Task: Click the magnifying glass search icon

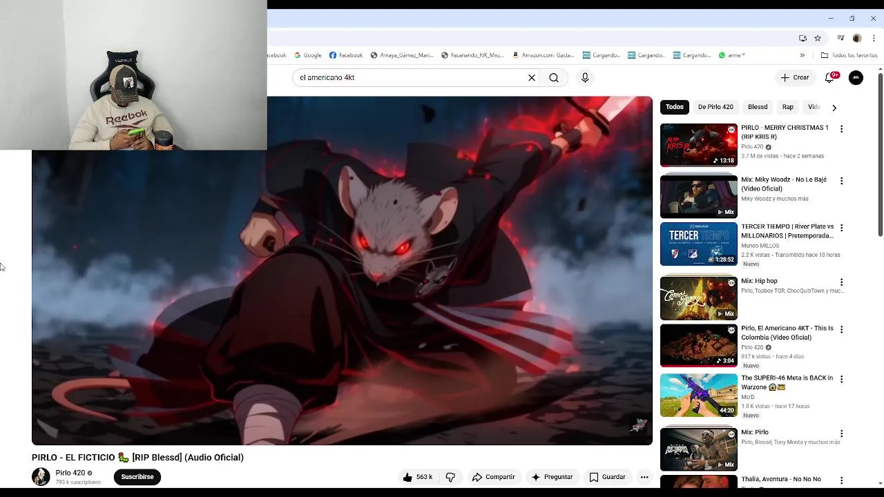Action: (554, 78)
